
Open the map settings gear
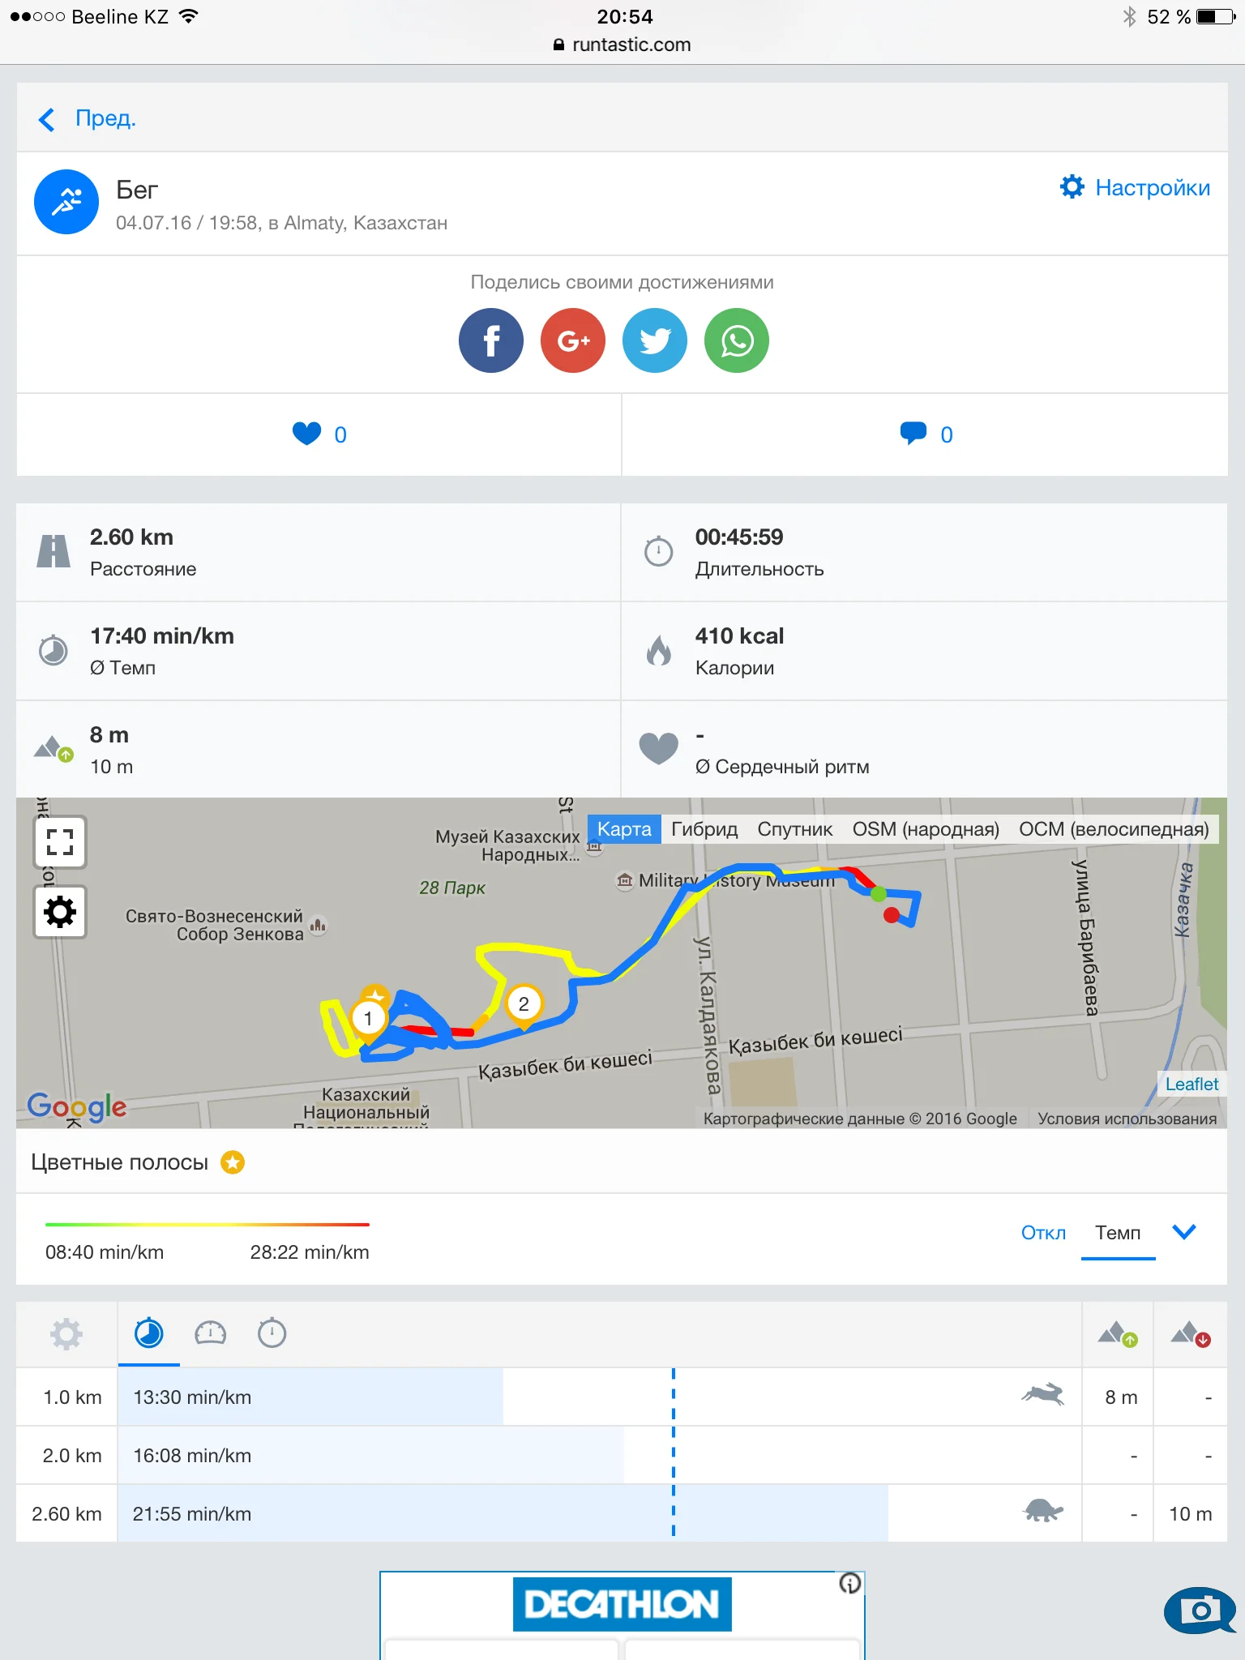point(60,912)
